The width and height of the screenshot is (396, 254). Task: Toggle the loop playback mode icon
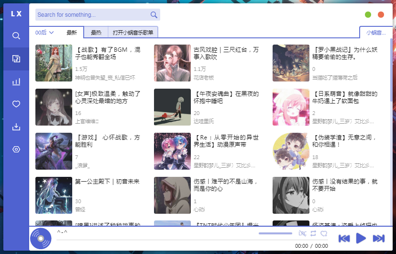pyautogui.click(x=313, y=233)
